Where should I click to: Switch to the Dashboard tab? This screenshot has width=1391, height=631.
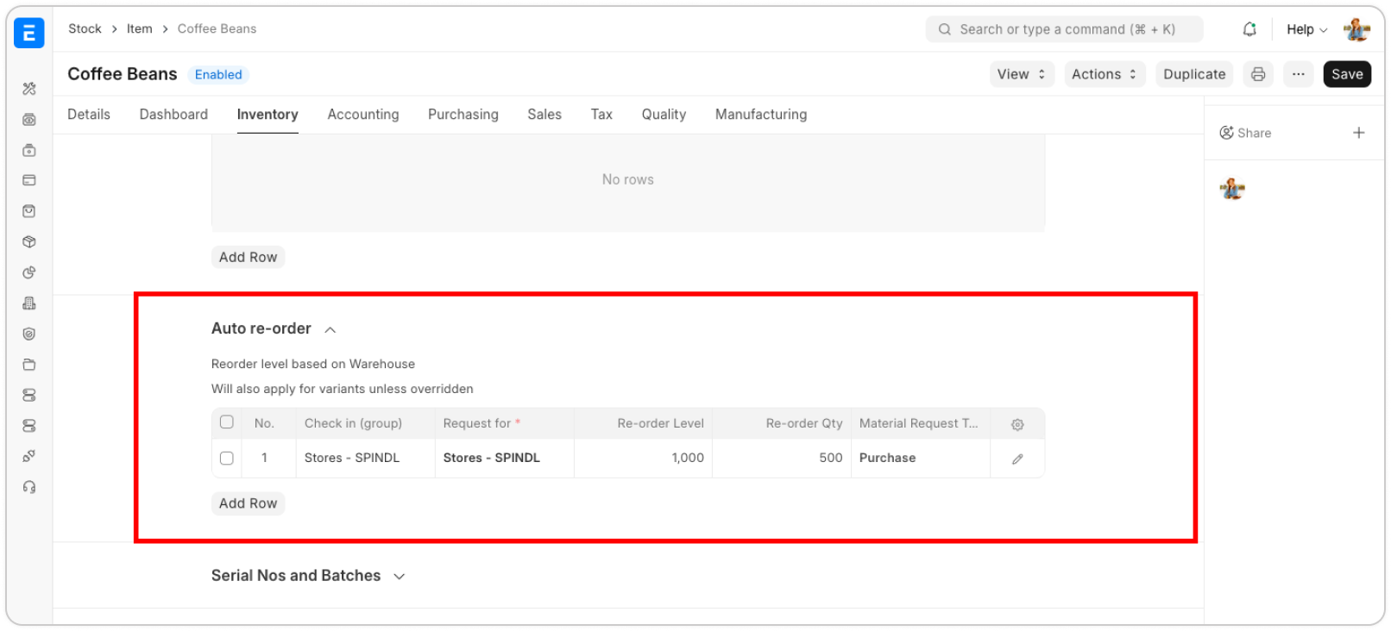[x=173, y=115]
